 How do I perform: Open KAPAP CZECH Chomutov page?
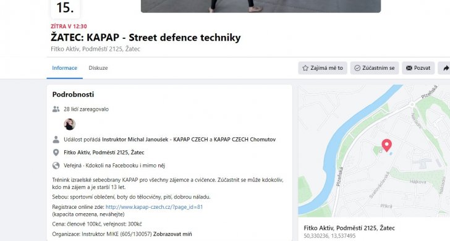(x=245, y=140)
